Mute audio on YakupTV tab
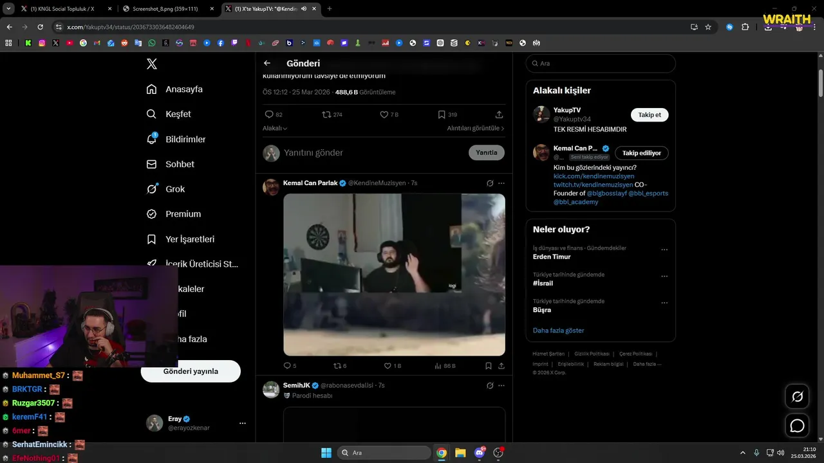The width and height of the screenshot is (824, 463). click(x=303, y=9)
